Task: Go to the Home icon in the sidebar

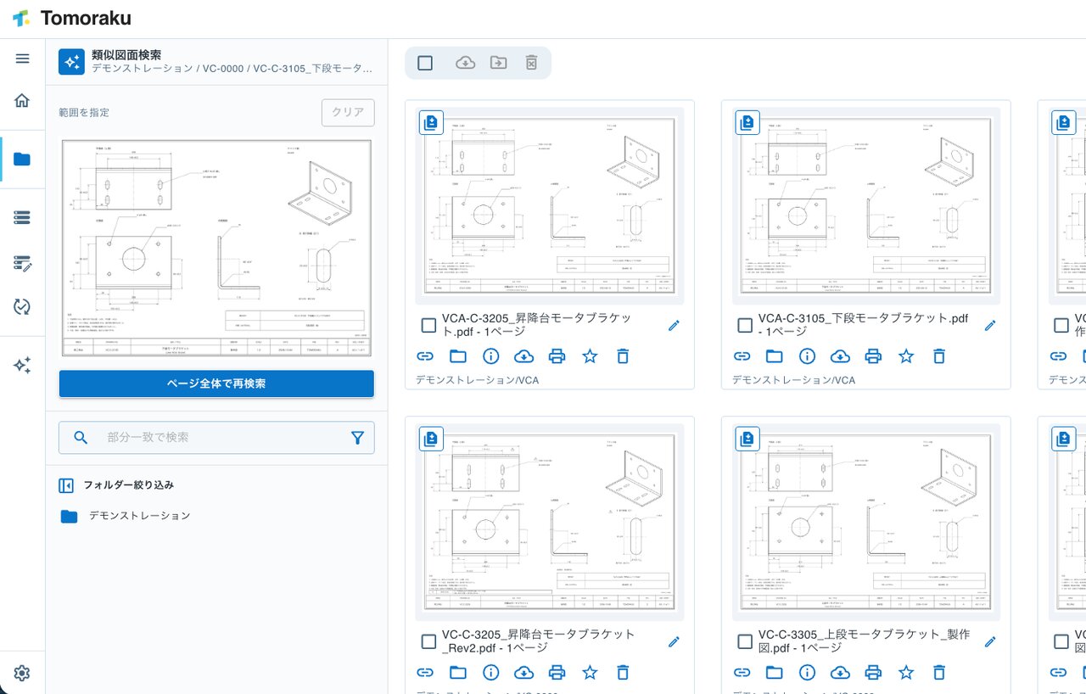Action: pos(22,100)
